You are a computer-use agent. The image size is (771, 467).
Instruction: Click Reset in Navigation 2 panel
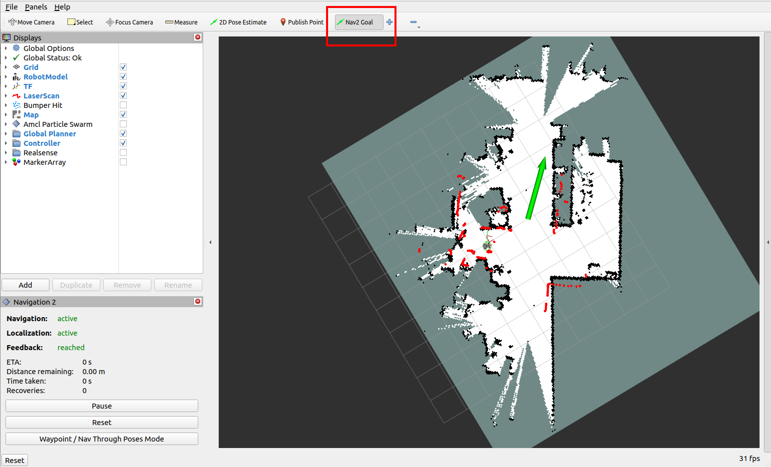102,423
